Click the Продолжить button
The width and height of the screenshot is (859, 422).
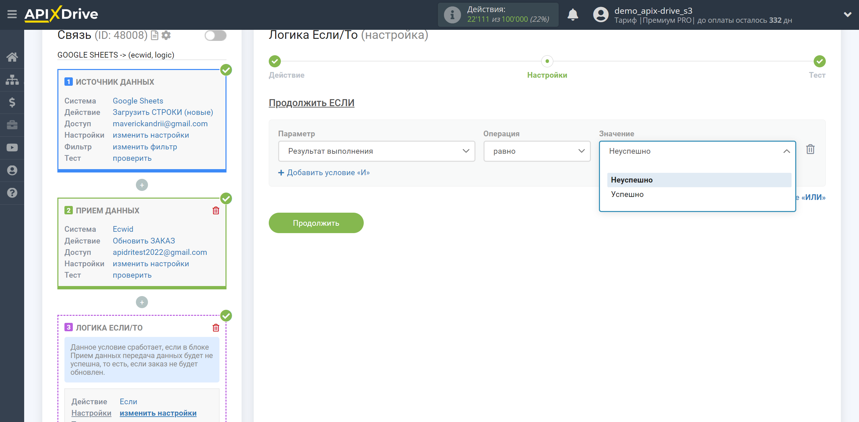coord(316,223)
